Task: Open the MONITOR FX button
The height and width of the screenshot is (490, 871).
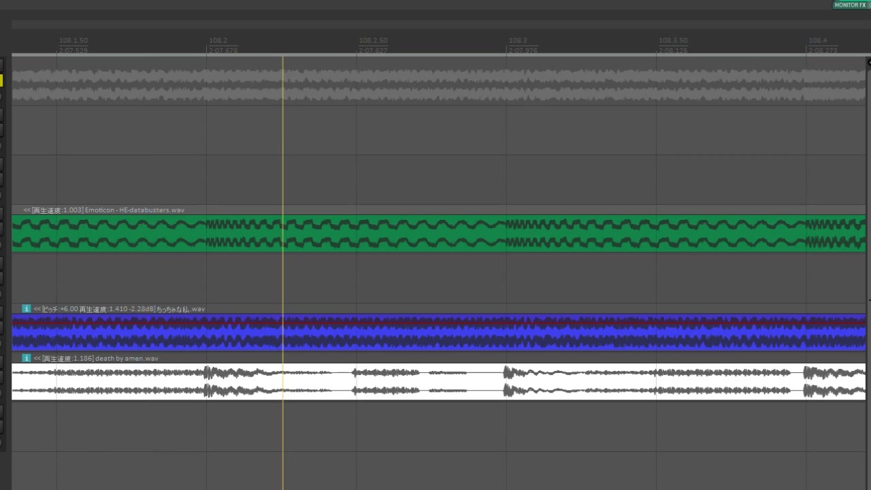Action: tap(851, 5)
